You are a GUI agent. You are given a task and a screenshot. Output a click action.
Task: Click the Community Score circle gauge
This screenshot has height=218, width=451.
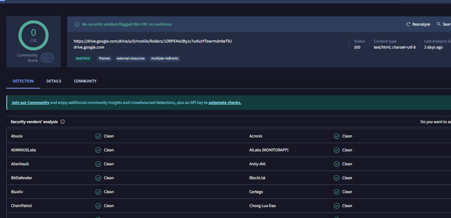coord(33,35)
